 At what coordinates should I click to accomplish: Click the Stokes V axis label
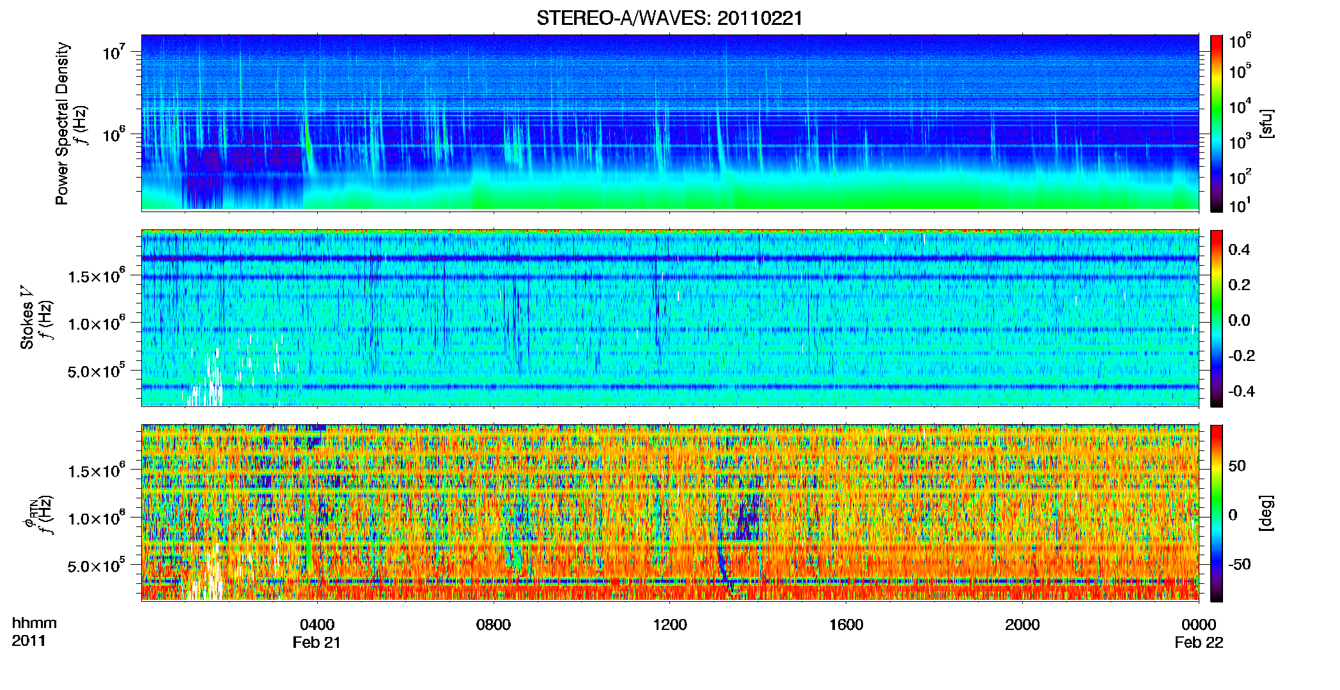(27, 317)
